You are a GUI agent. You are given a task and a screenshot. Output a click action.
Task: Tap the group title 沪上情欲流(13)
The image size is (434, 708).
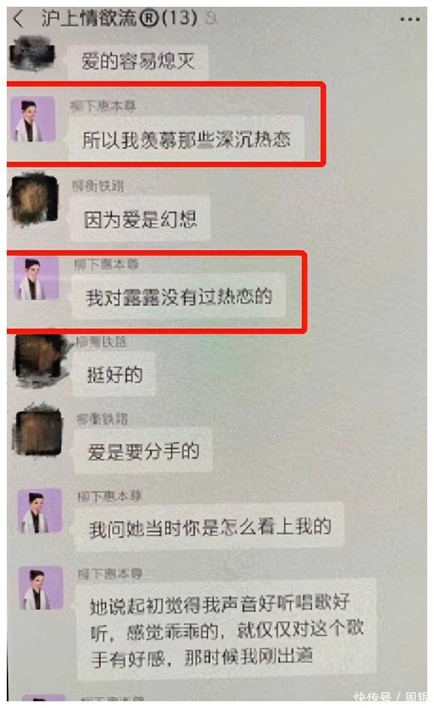[x=119, y=18]
